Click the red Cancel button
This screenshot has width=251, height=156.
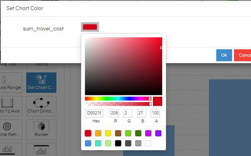point(243,55)
